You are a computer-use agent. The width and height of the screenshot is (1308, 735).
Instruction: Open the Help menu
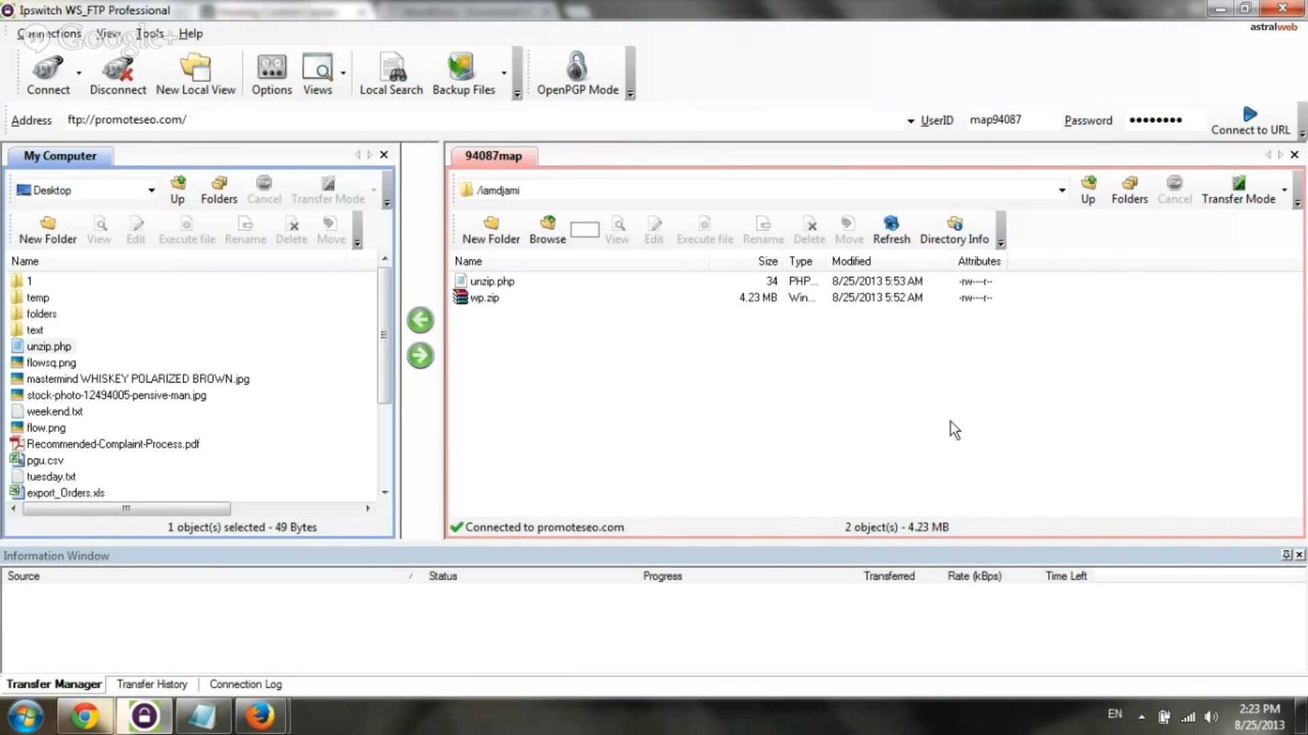tap(191, 33)
